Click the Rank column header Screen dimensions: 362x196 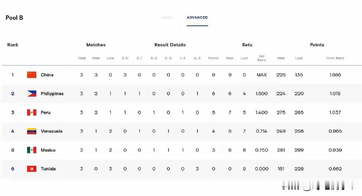click(x=13, y=45)
